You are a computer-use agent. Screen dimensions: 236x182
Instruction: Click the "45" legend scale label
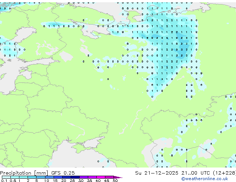(x=106, y=181)
